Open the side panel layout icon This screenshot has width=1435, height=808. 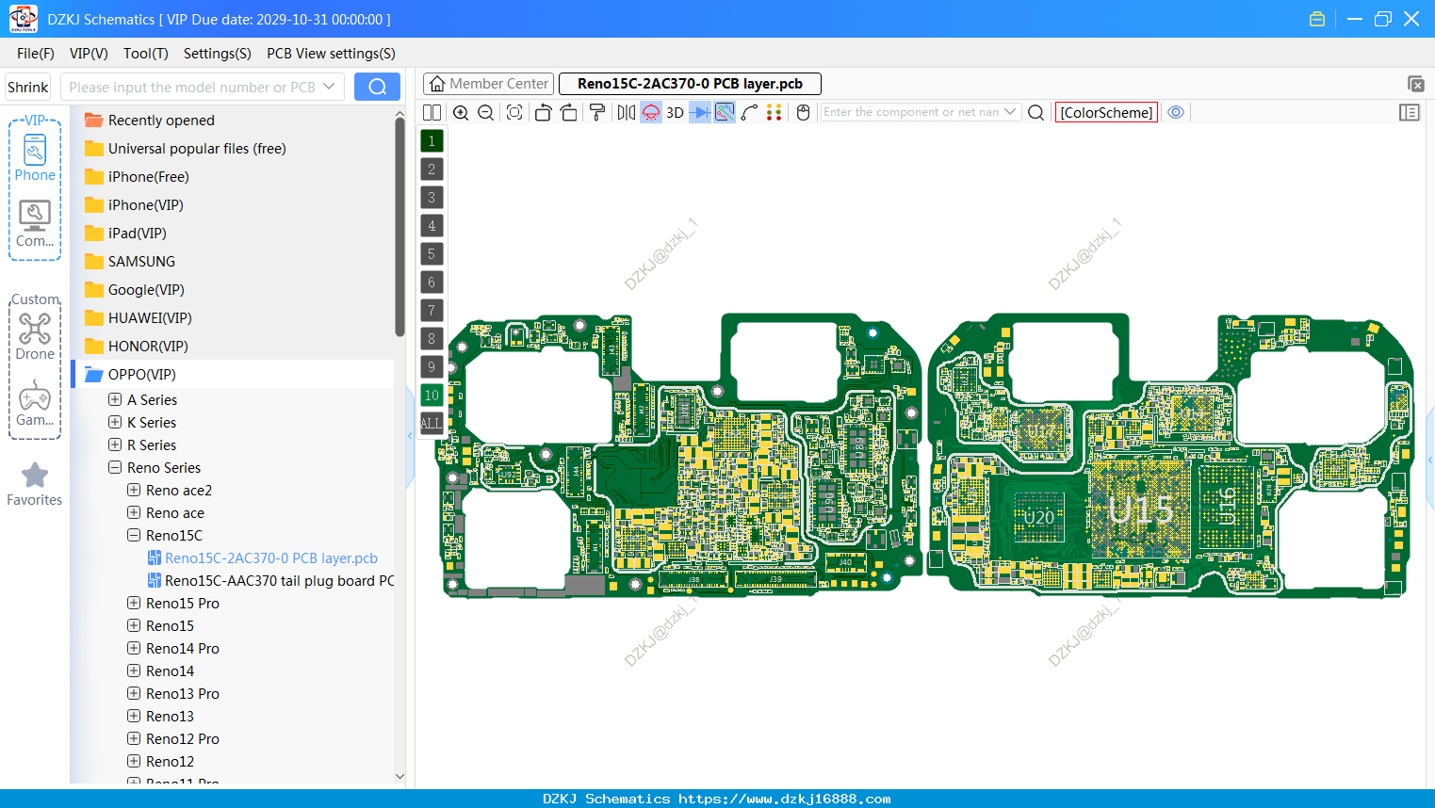[1410, 112]
